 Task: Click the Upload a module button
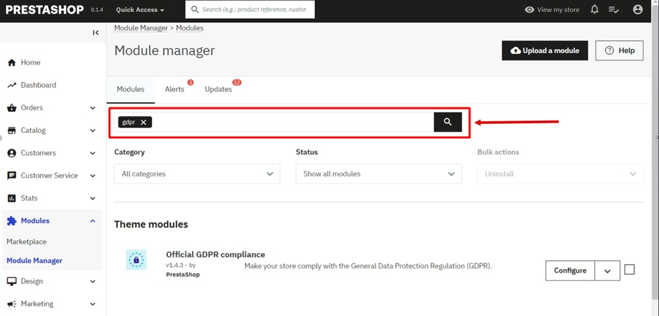coord(545,50)
